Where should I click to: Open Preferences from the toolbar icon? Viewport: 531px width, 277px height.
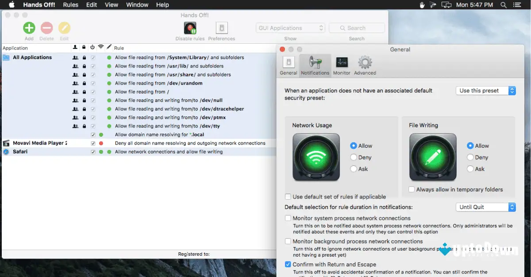[x=221, y=28]
